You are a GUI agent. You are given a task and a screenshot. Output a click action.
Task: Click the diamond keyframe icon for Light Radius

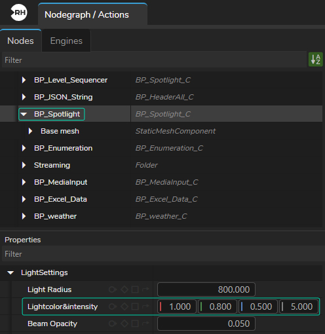(x=124, y=289)
